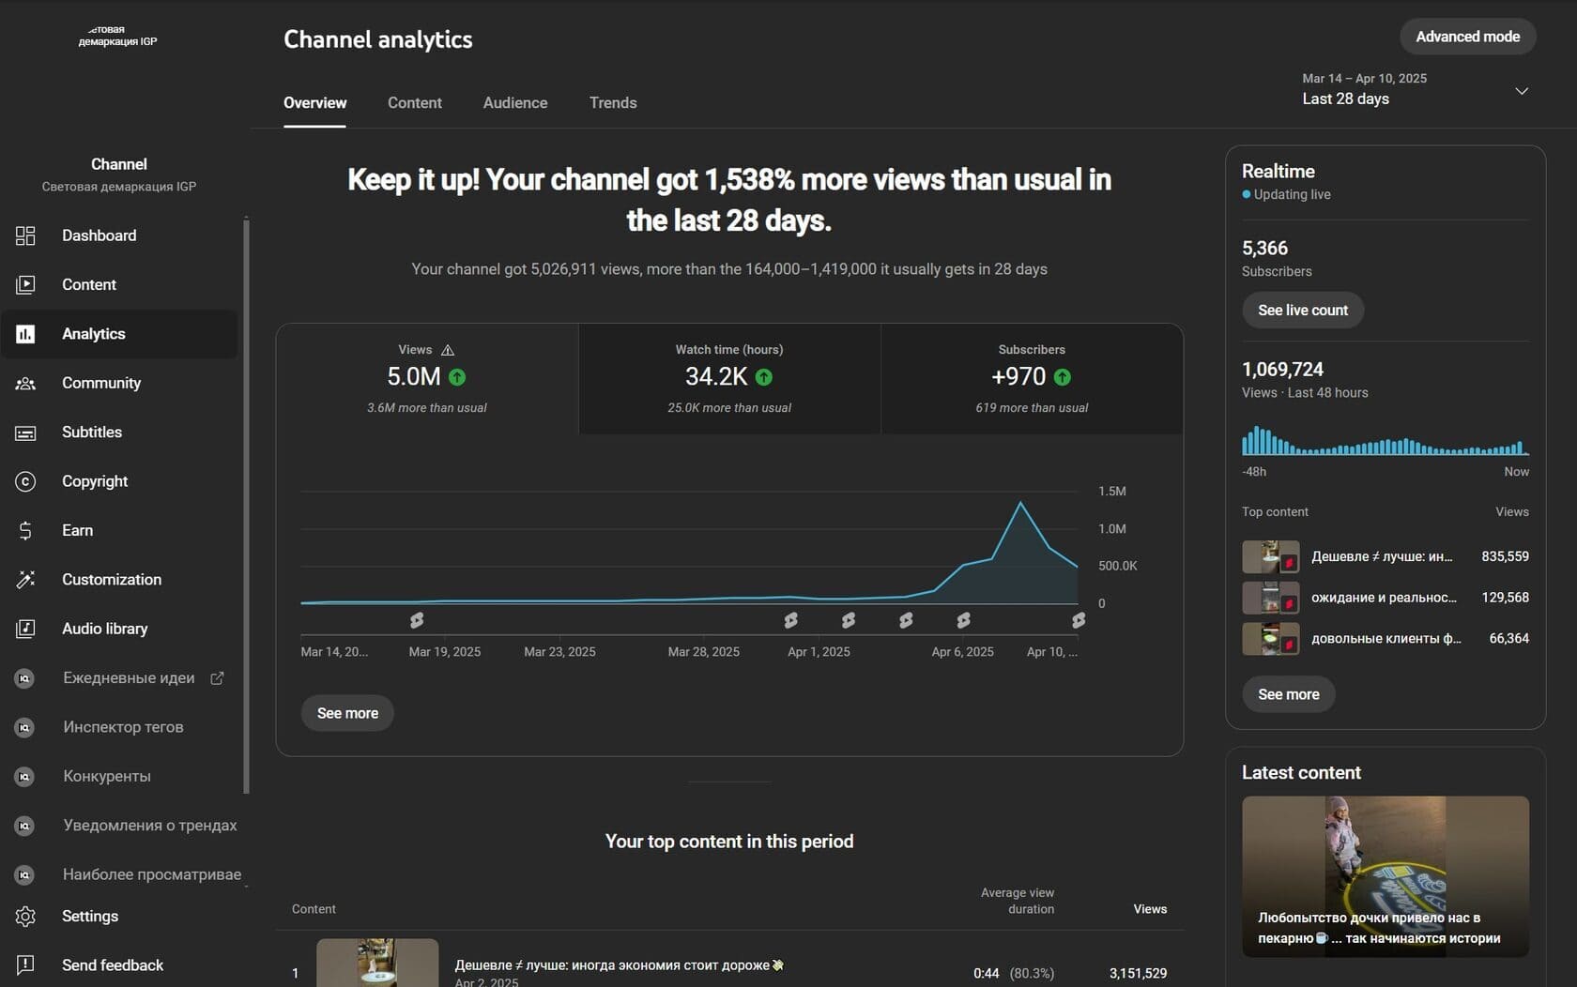Image resolution: width=1577 pixels, height=987 pixels.
Task: Click See more under the views chart
Action: coord(347,713)
